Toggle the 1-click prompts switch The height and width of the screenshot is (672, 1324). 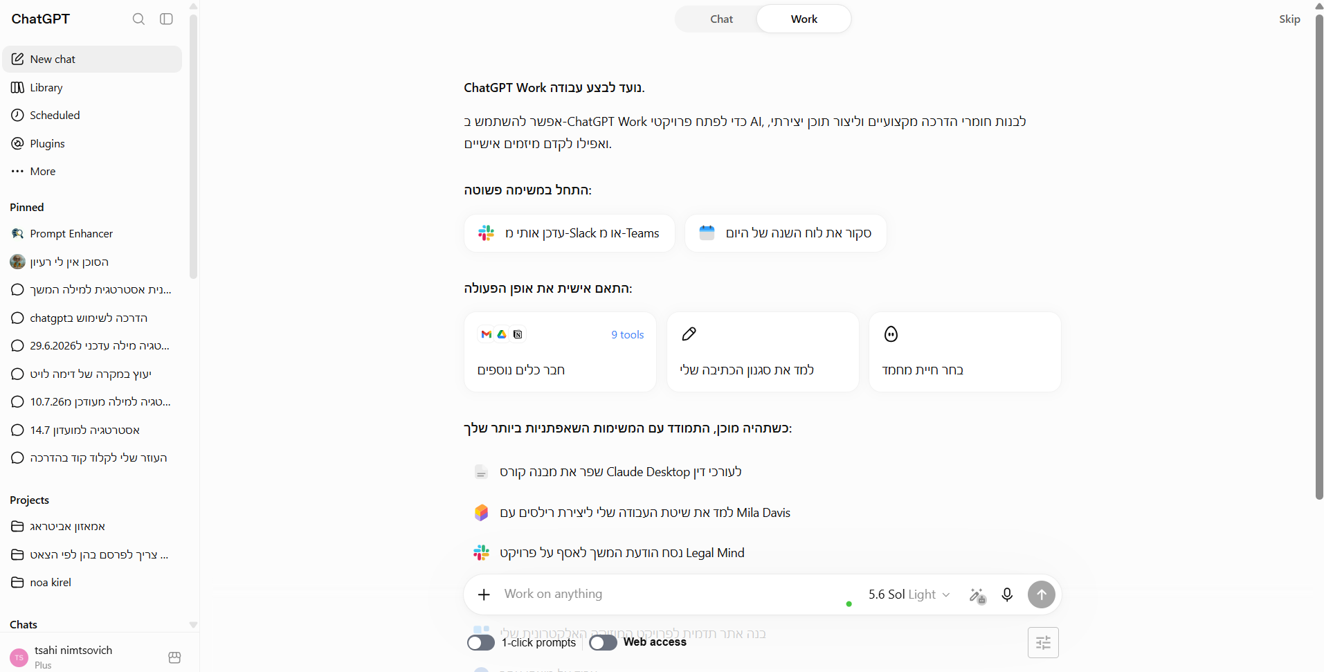pyautogui.click(x=481, y=643)
